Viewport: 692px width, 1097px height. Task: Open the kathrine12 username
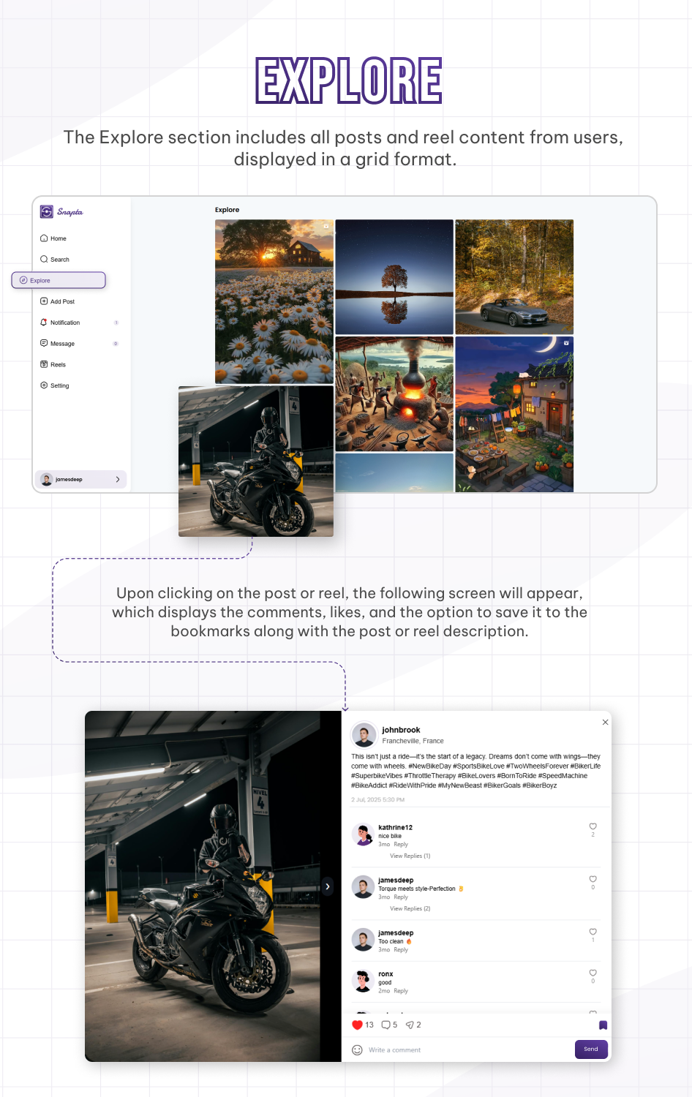point(396,827)
